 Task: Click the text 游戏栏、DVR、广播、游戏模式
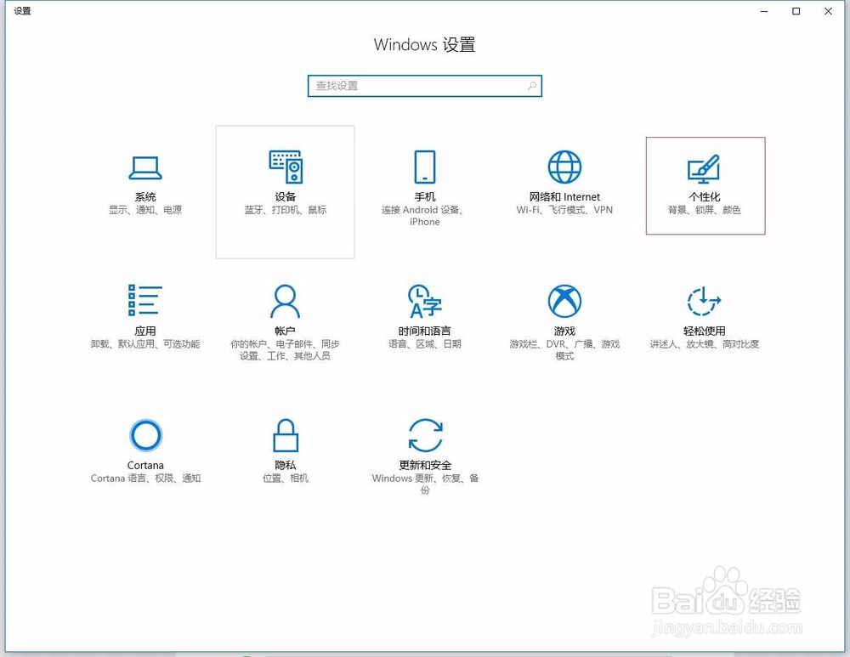[564, 349]
